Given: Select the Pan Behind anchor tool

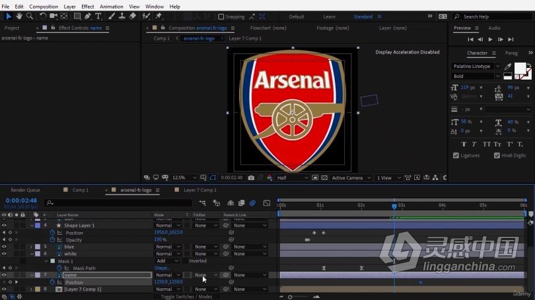Looking at the screenshot, I should [x=64, y=16].
